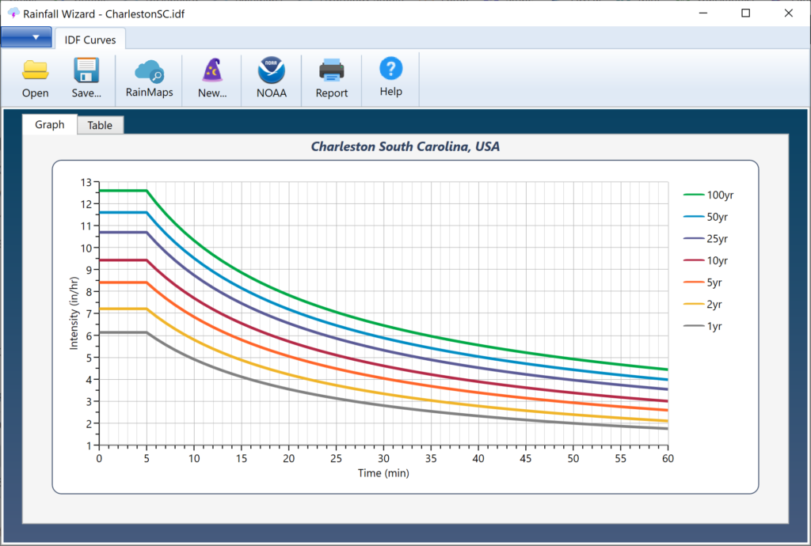Open an IDF file with folder icon

coord(35,70)
